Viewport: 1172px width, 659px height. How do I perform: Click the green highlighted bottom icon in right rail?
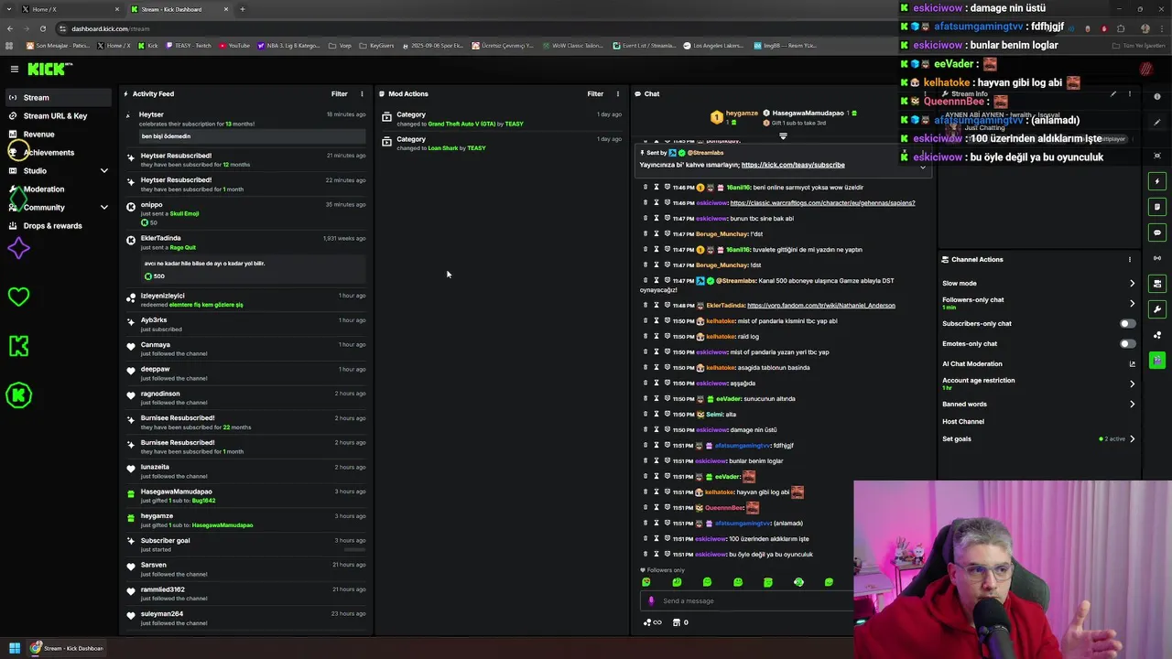(1157, 360)
